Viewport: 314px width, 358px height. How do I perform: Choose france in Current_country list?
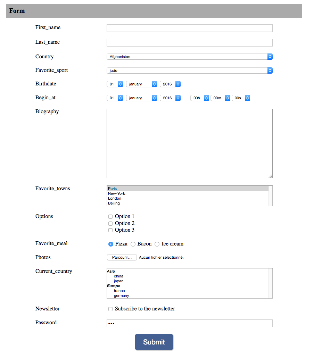[119, 291]
